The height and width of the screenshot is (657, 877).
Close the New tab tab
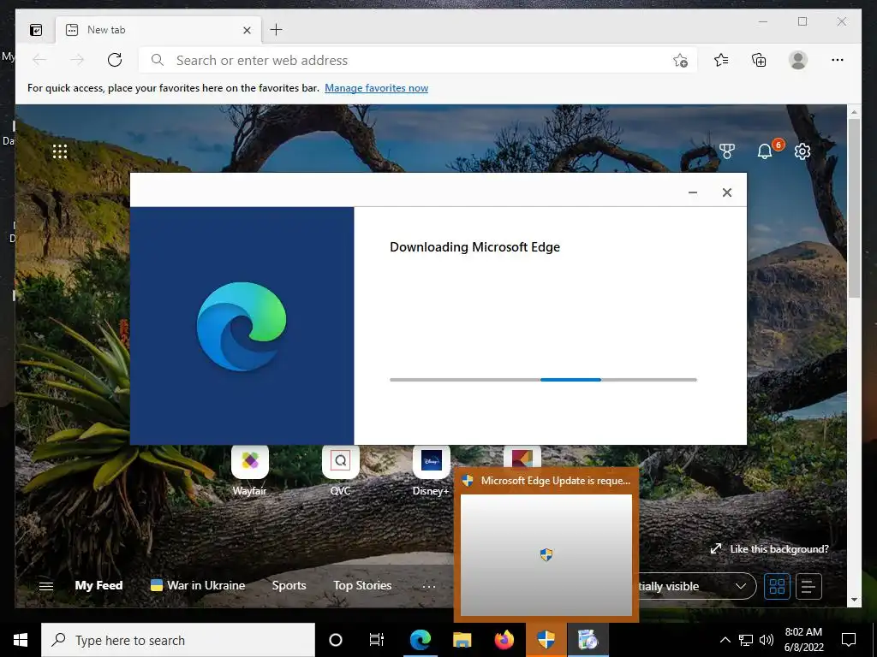pos(247,30)
